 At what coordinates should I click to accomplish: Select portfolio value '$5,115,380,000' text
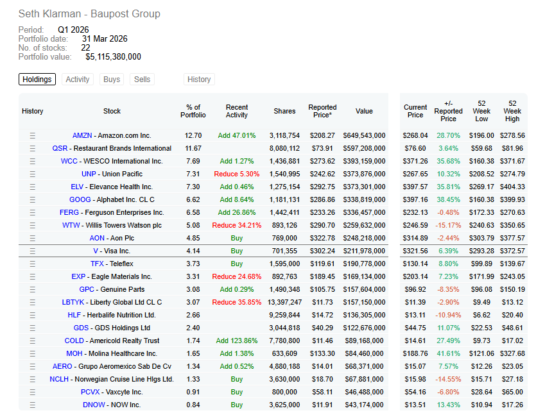tap(113, 56)
